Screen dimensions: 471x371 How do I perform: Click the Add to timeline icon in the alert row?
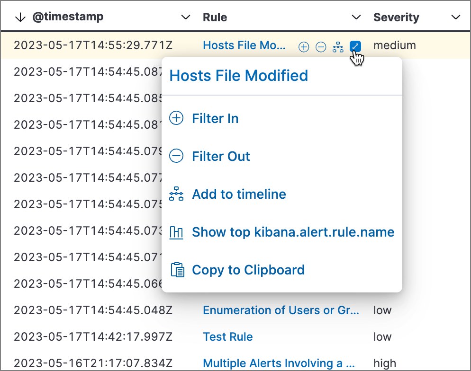pyautogui.click(x=338, y=46)
